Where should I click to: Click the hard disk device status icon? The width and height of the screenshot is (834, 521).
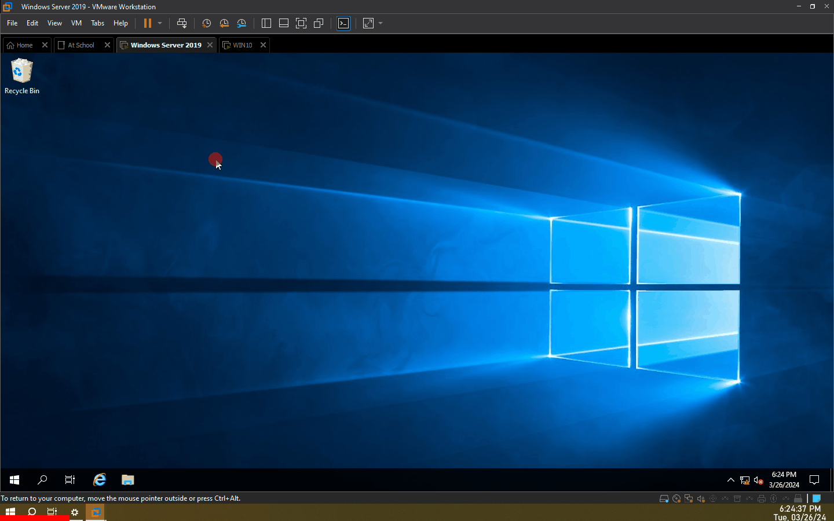(664, 498)
